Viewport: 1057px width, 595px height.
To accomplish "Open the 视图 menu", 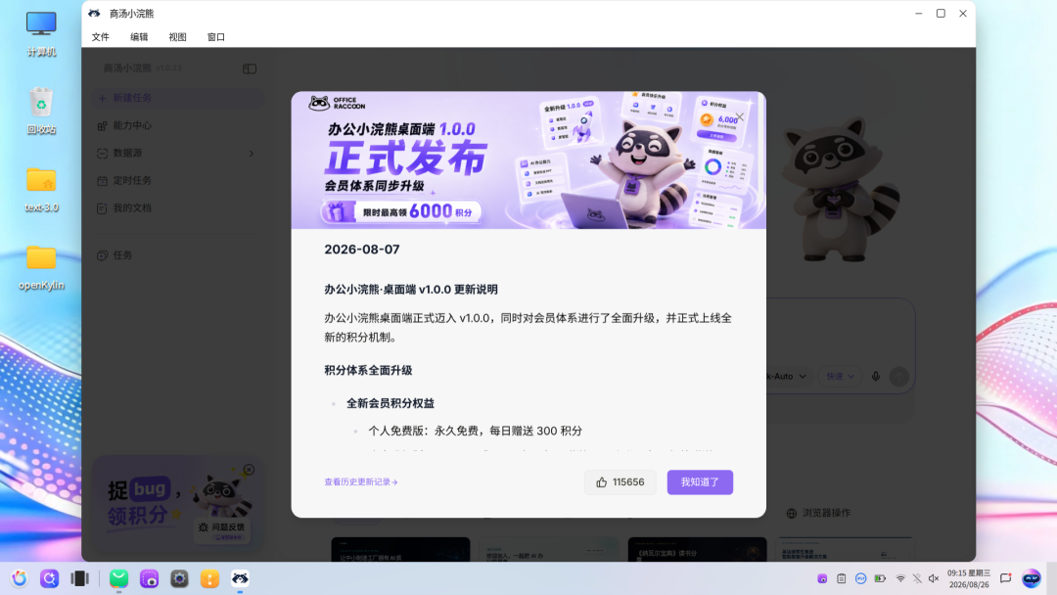I will coord(177,37).
